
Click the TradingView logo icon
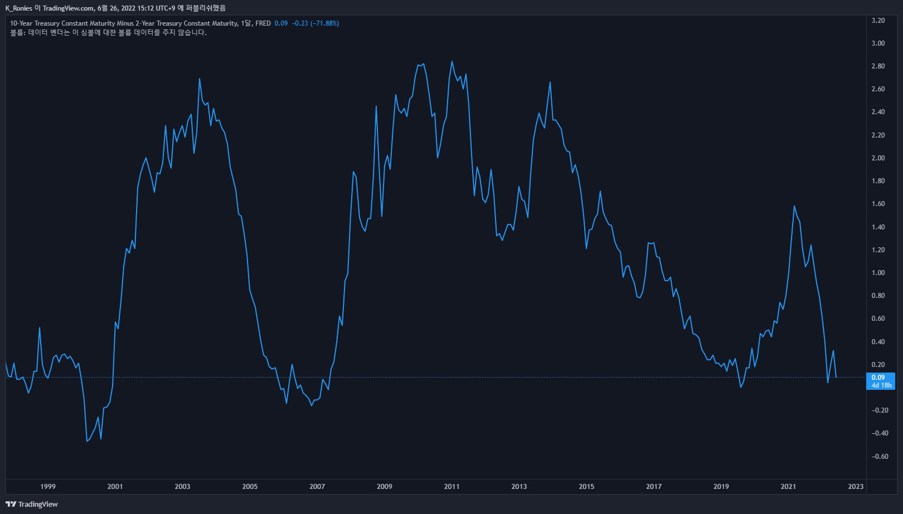click(x=11, y=504)
